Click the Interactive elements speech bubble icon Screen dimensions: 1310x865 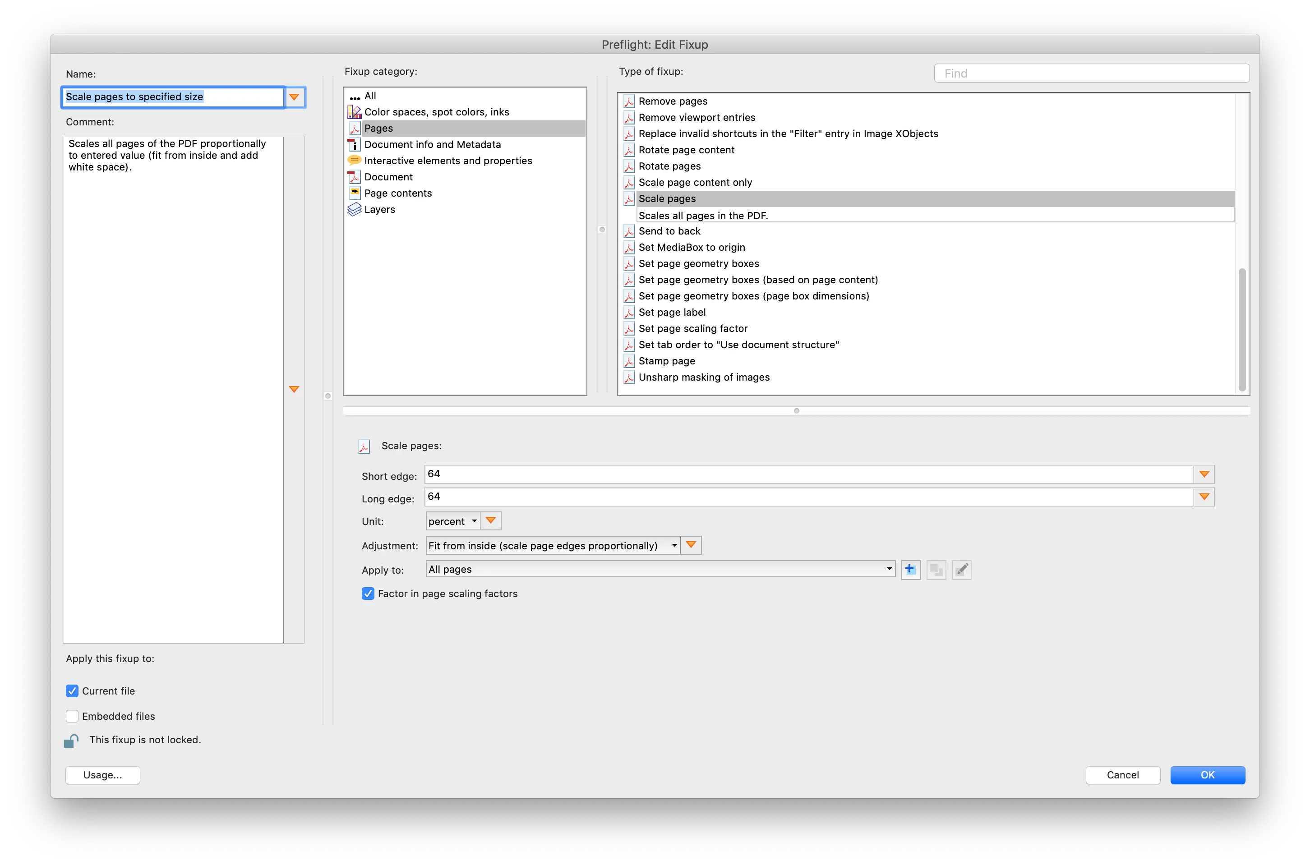(x=354, y=161)
